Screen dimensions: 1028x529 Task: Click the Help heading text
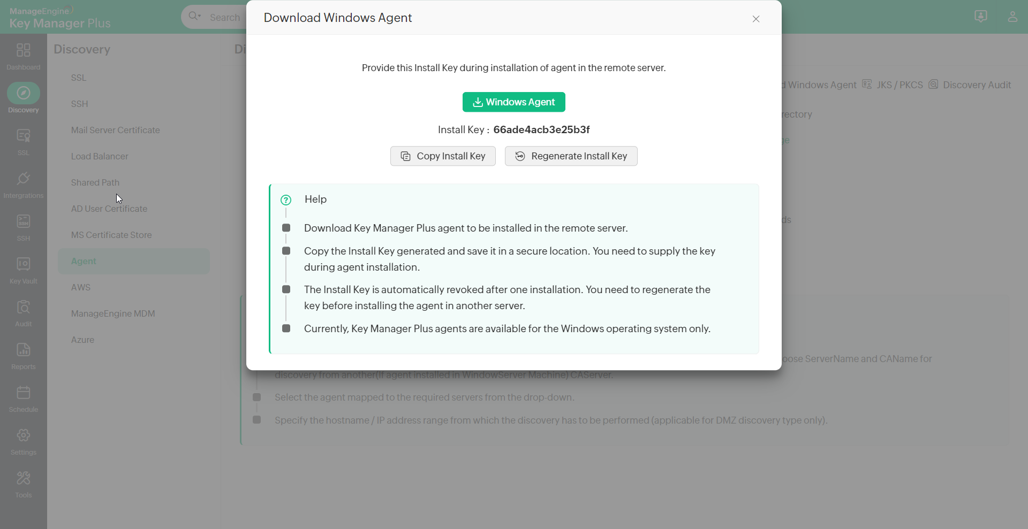[315, 199]
